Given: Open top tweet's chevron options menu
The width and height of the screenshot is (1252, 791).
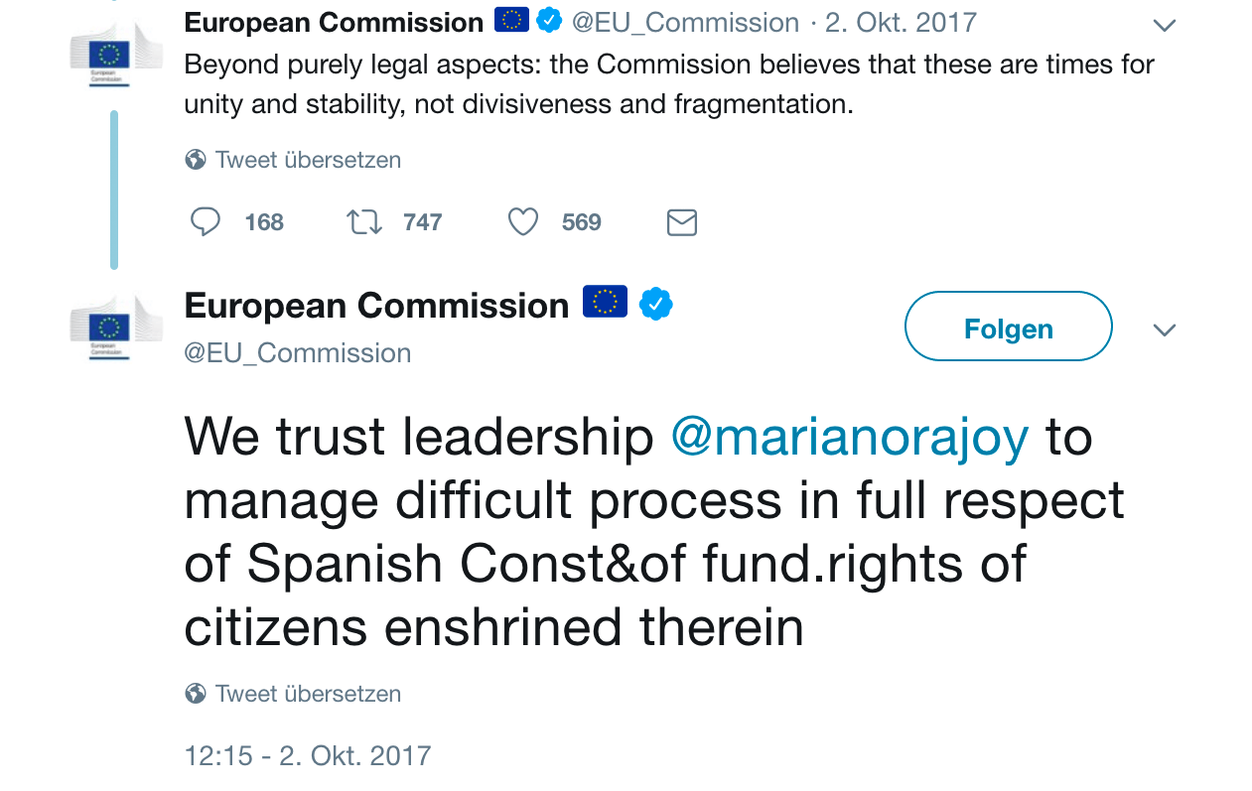Looking at the screenshot, I should (x=1165, y=25).
